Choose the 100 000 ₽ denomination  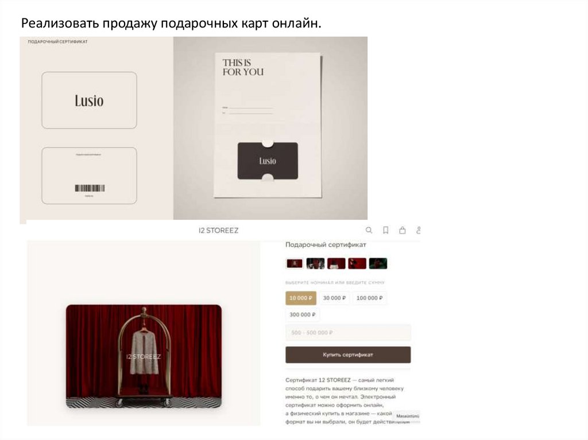coord(369,298)
